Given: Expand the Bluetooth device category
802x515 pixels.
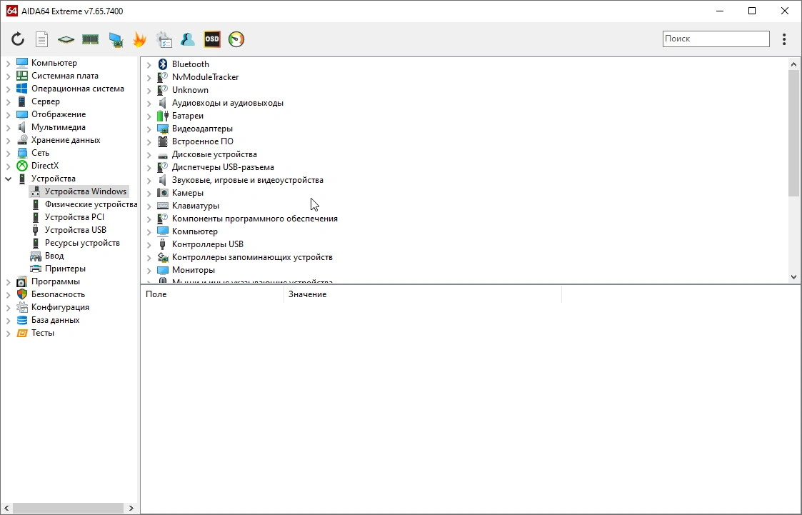Looking at the screenshot, I should 149,64.
